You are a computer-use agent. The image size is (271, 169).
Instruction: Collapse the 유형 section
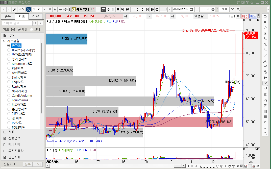coord(5,36)
